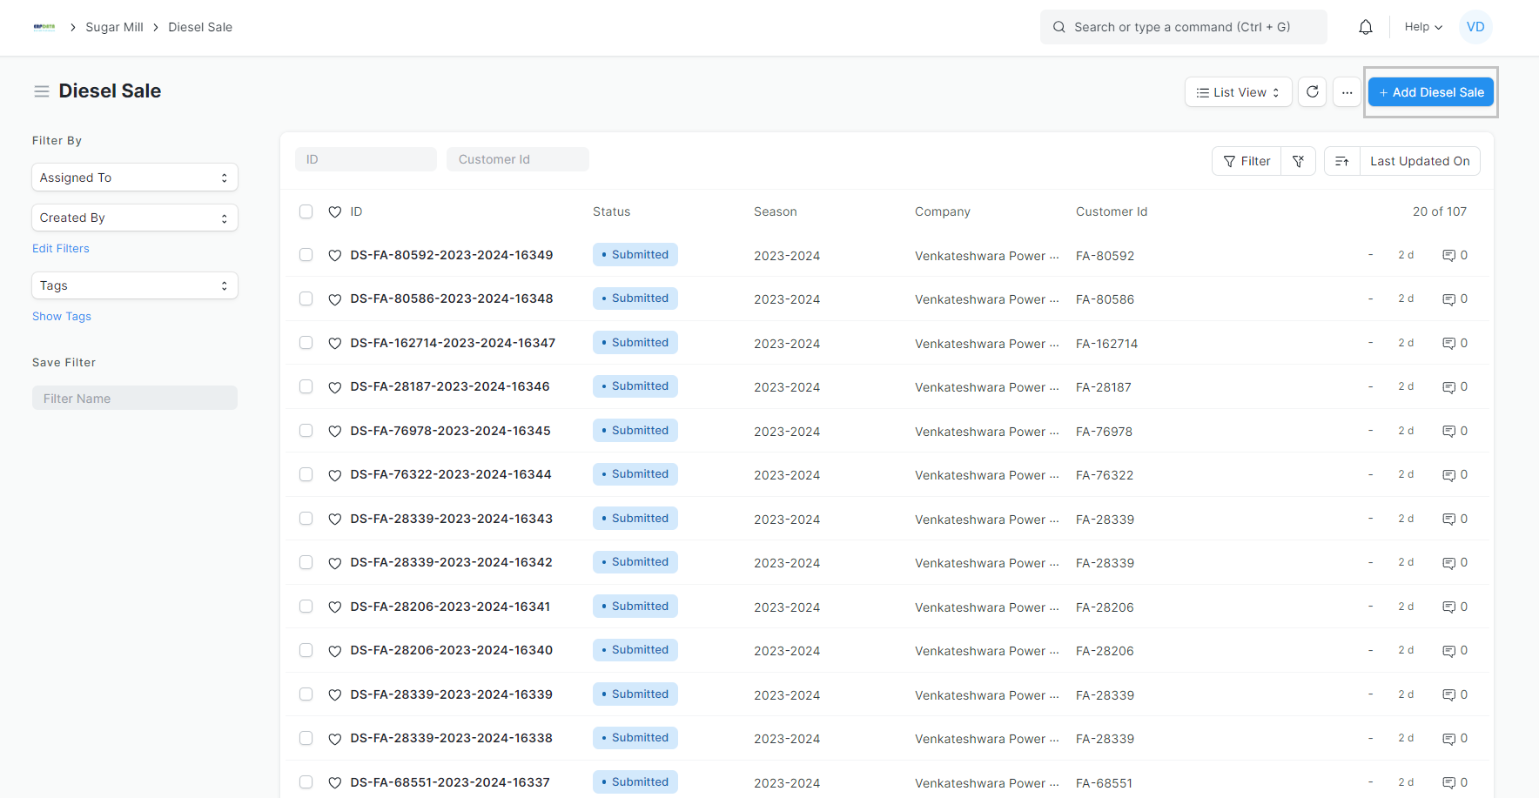Image resolution: width=1539 pixels, height=798 pixels.
Task: Open comments for row ending 16338
Action: pyautogui.click(x=1455, y=739)
